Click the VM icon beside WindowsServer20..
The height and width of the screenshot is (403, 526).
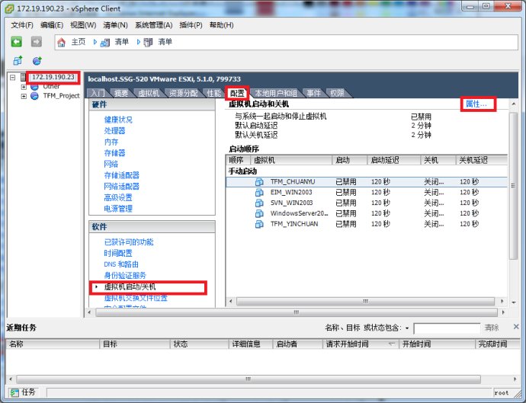[259, 213]
